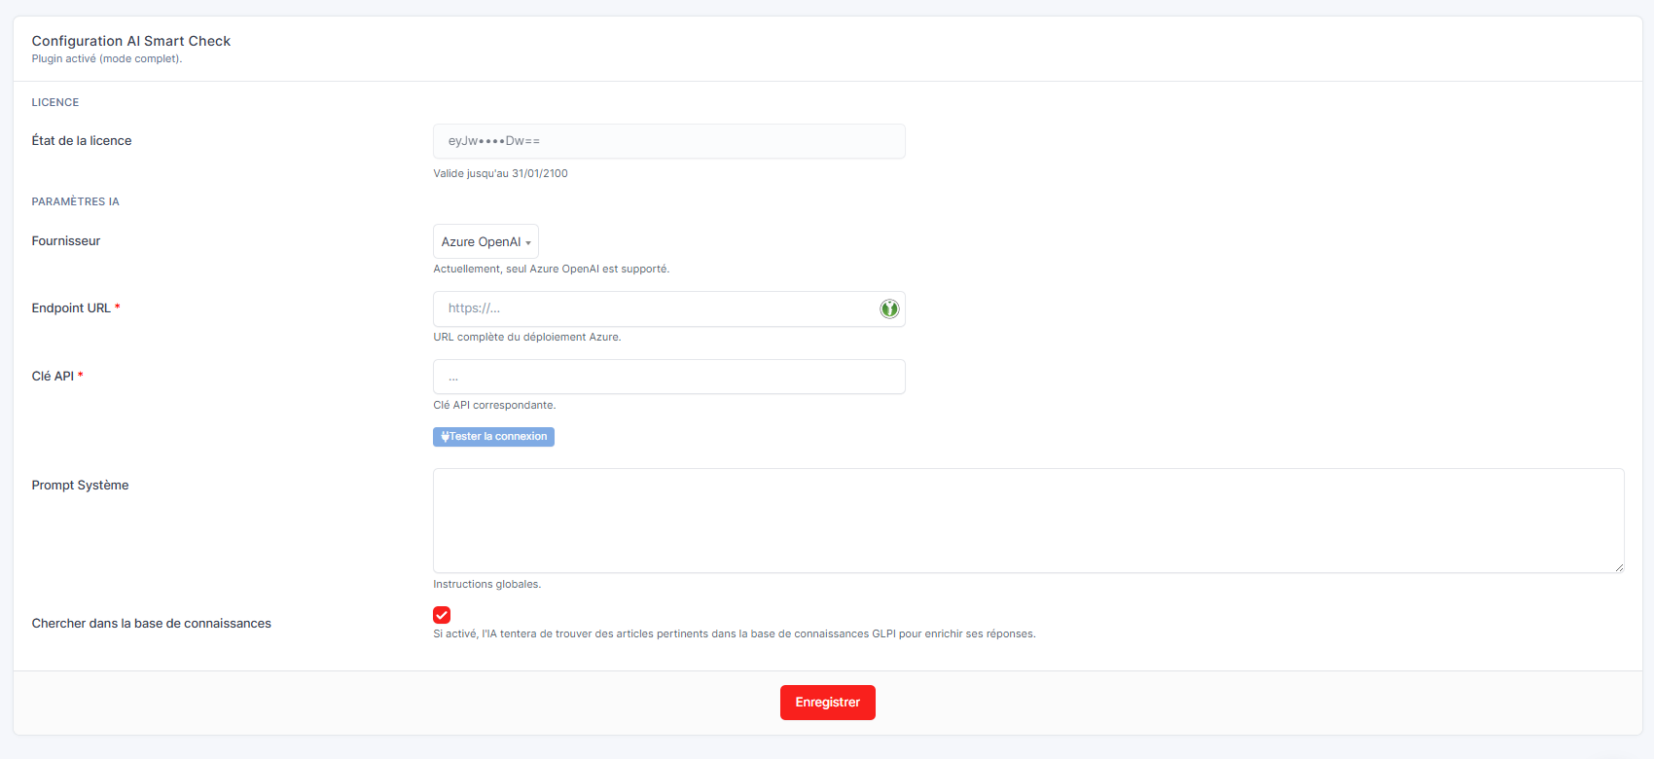The width and height of the screenshot is (1654, 759).
Task: Click the Fournisseur label
Action: point(66,241)
